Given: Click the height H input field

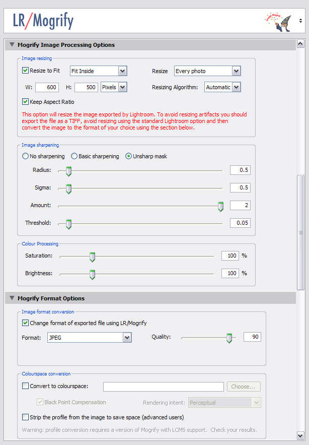Looking at the screenshot, I should coord(86,87).
